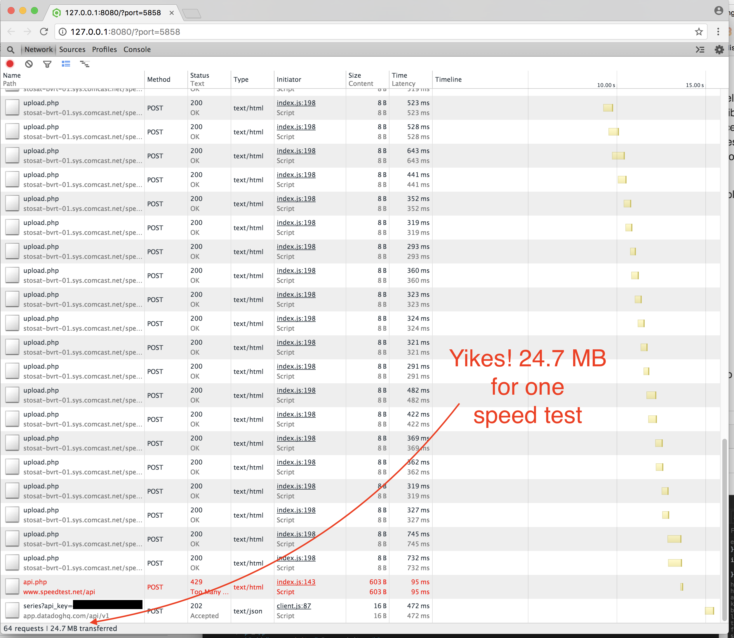Click the timeline bar of the 745 ms request
The image size is (734, 638).
click(674, 539)
